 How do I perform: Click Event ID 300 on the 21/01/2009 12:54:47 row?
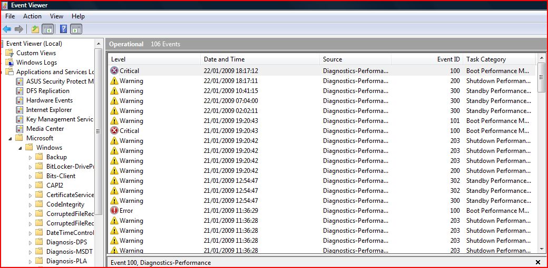455,201
